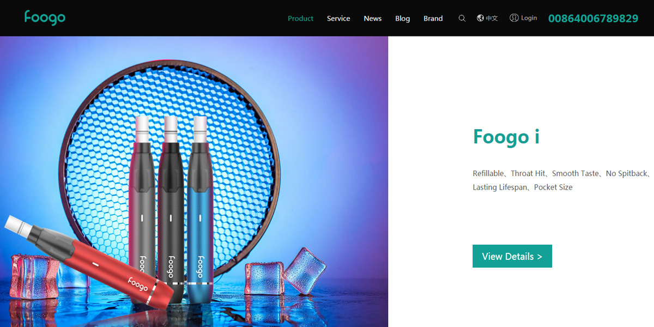Viewport: 654px width, 327px height.
Task: Open search with the magnifier icon
Action: tap(462, 18)
